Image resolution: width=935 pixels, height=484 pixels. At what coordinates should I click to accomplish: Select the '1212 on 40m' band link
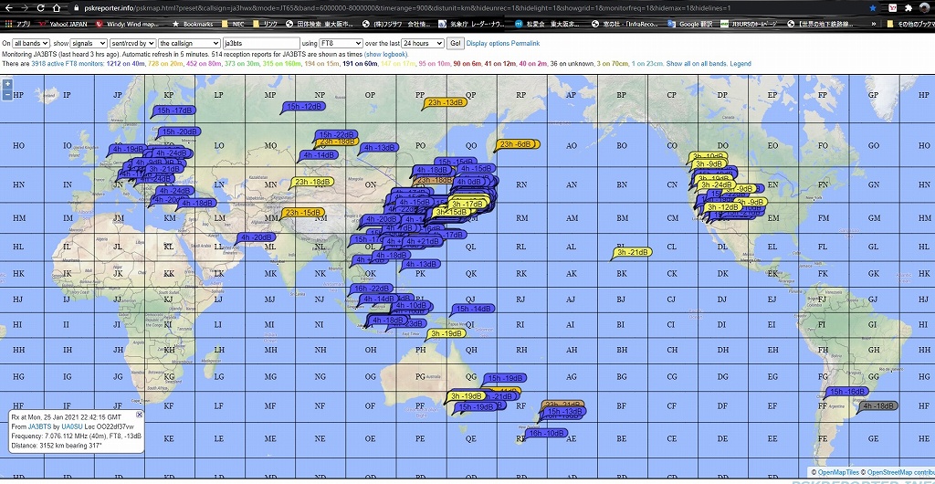[x=126, y=64]
